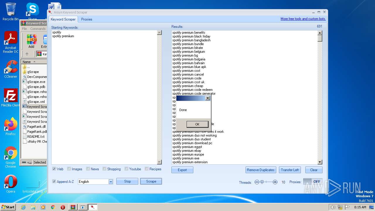The height and width of the screenshot is (211, 375).
Task: Open More free tools and custom bots link
Action: pos(303,19)
